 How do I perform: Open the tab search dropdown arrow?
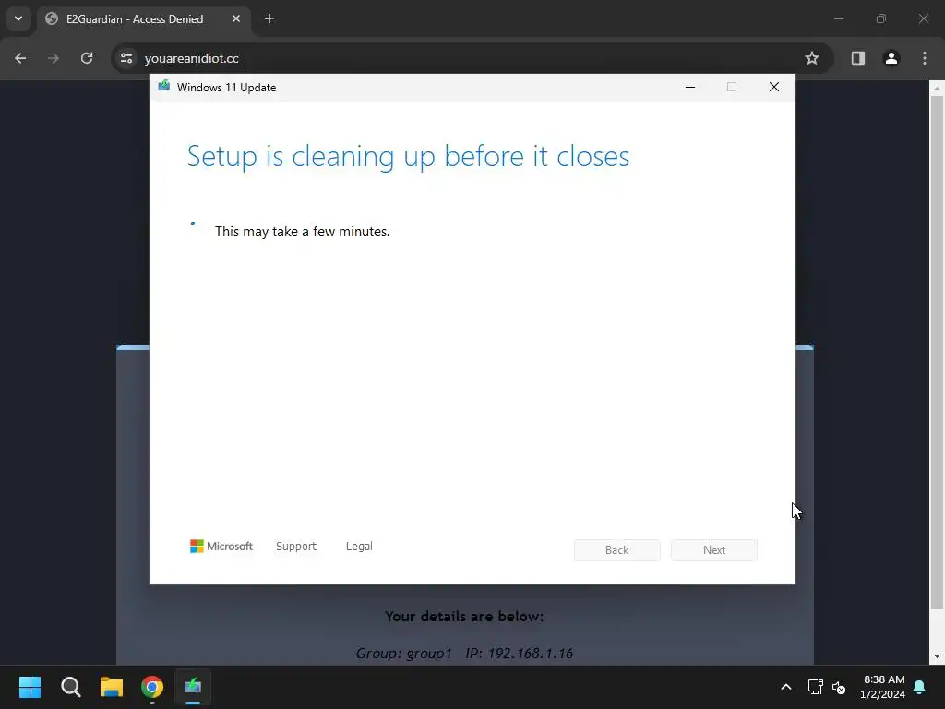18,18
